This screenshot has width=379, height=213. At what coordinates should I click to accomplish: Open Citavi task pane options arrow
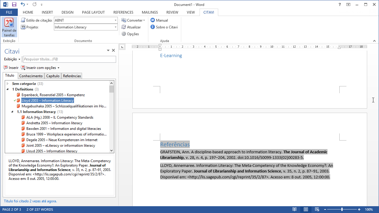(108, 51)
